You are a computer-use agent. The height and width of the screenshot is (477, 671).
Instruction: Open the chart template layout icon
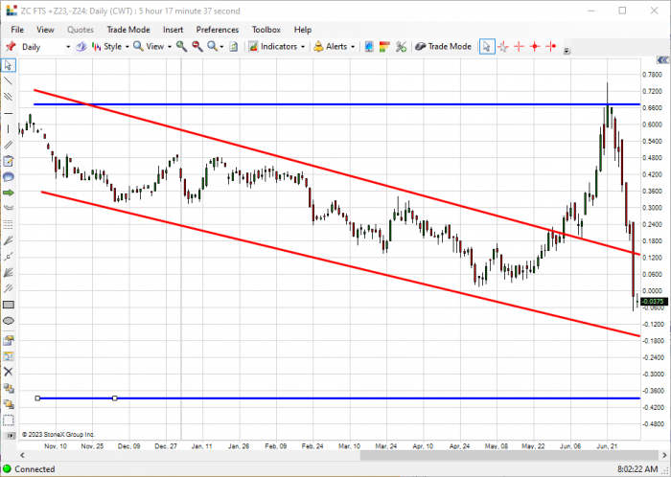tap(8, 356)
